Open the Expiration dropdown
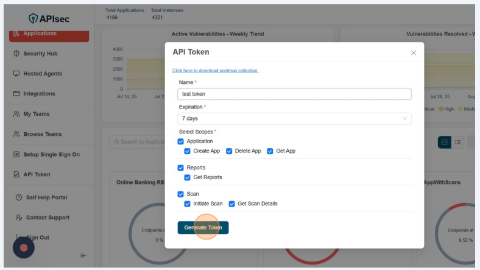The width and height of the screenshot is (480, 270). tap(294, 118)
